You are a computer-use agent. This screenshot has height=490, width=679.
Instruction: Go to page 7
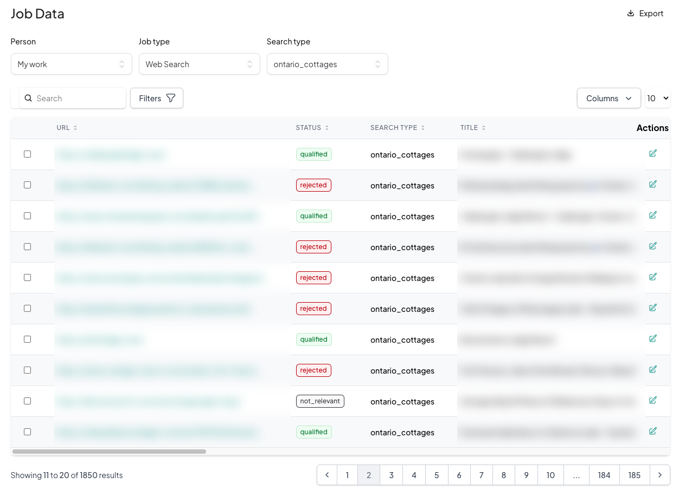[481, 475]
